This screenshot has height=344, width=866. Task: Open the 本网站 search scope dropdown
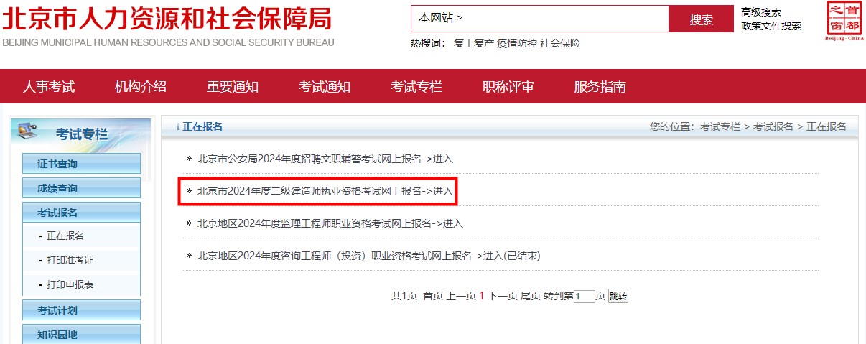(x=440, y=19)
